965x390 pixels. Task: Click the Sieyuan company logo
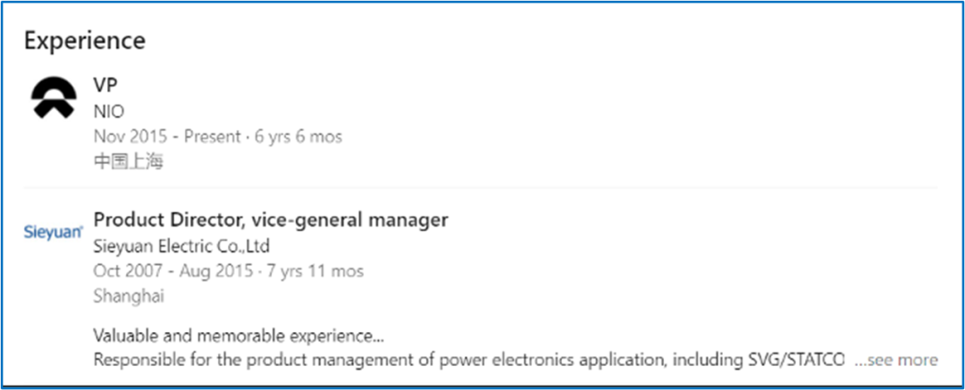(x=53, y=233)
